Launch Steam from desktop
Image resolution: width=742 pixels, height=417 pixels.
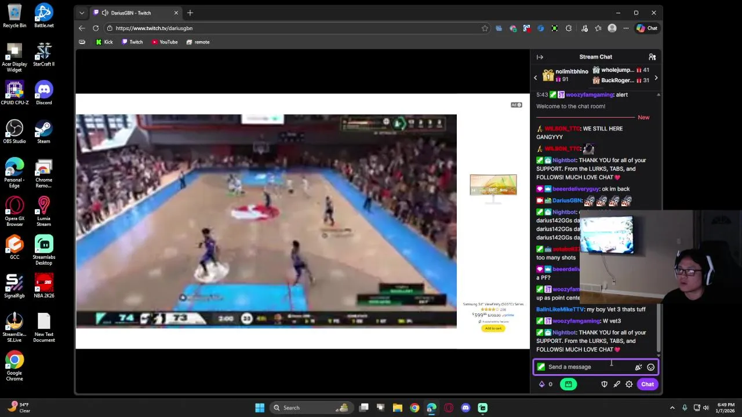pos(43,131)
